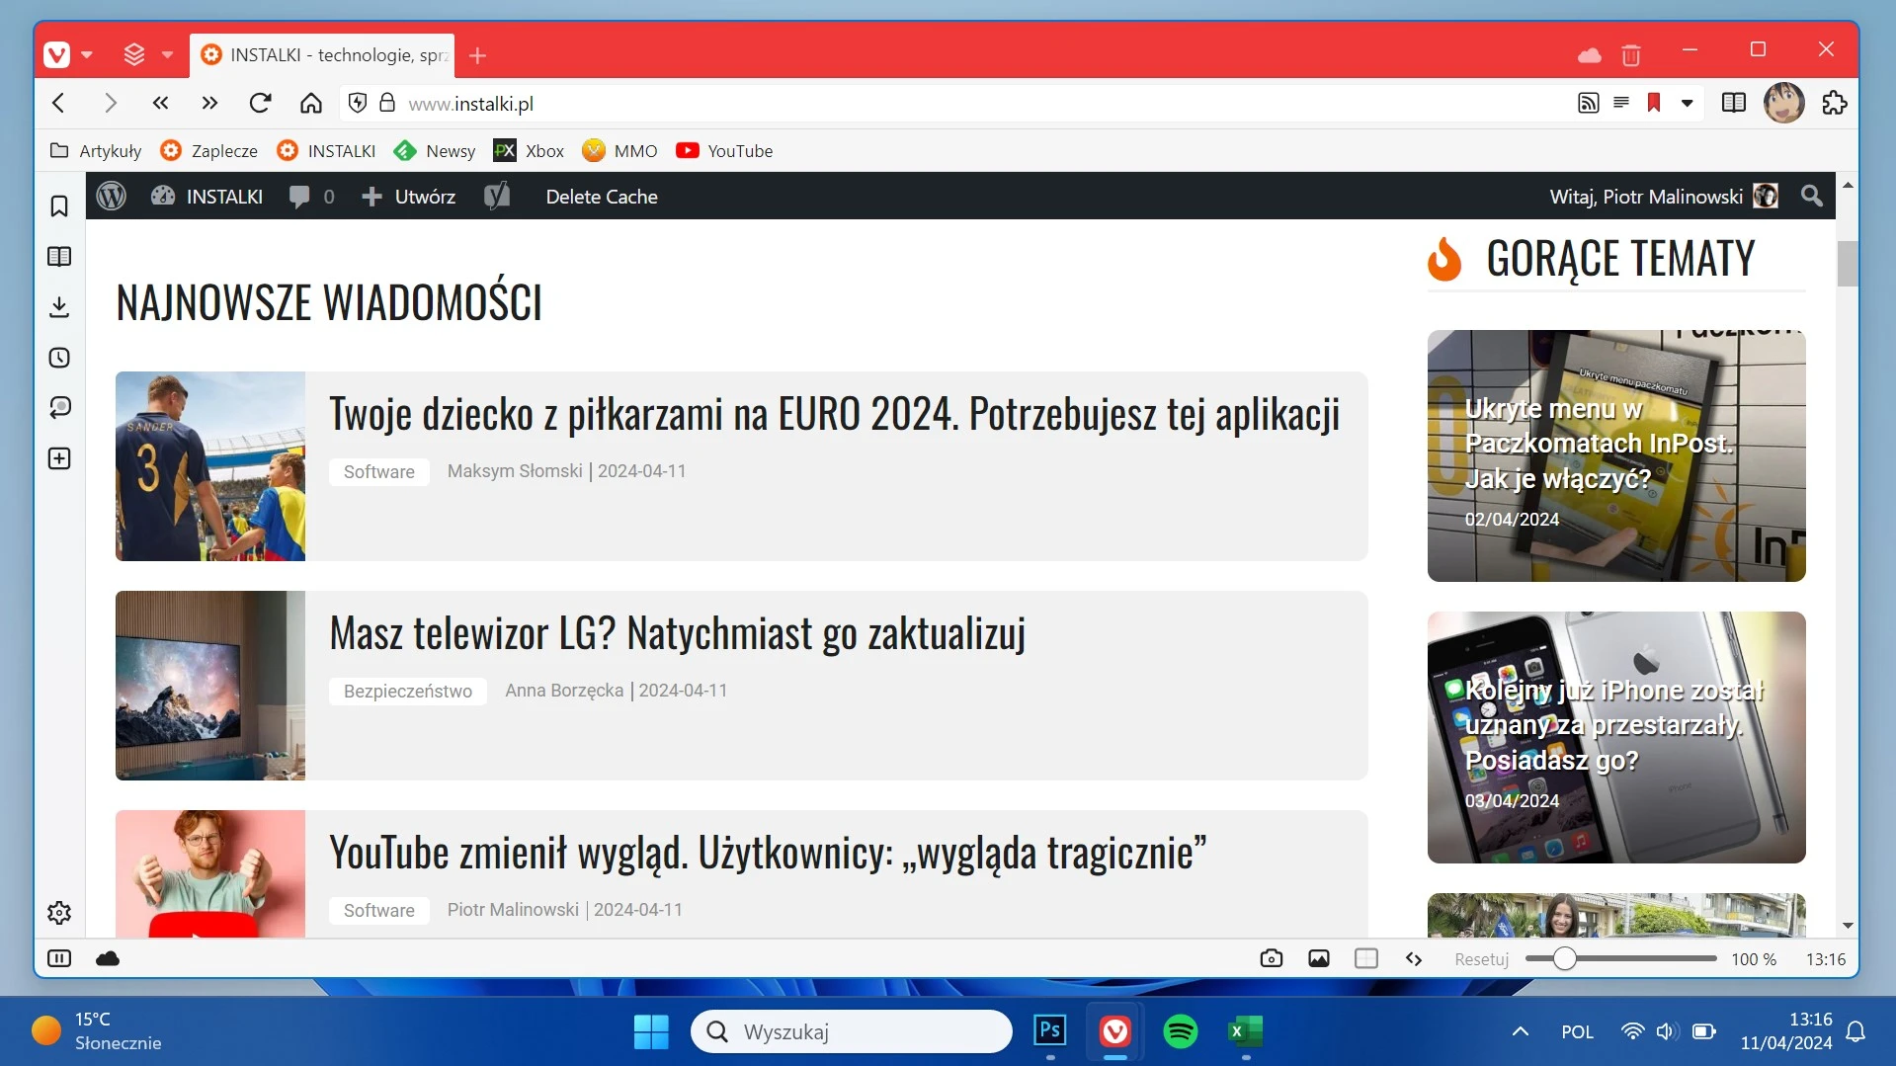Open Spotify from the taskbar
Viewport: 1896px width, 1066px height.
(x=1180, y=1031)
